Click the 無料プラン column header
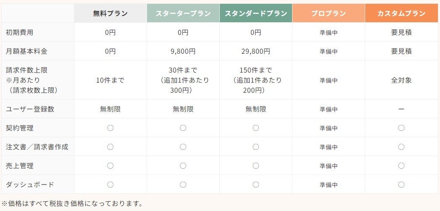Screen dimensions: 440x211 tap(110, 13)
